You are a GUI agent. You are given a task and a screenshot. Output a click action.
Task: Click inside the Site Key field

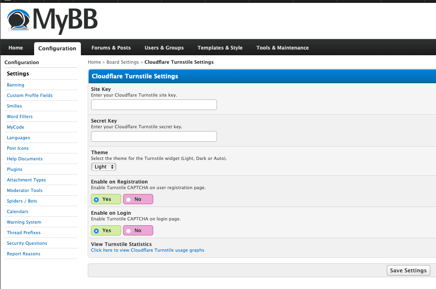154,105
